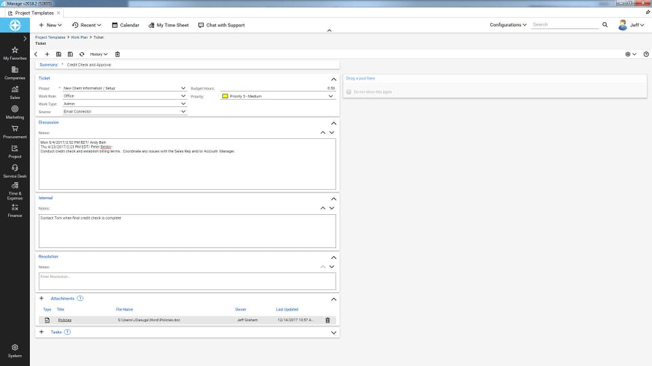
Task: Collapse the Internal section
Action: [333, 199]
